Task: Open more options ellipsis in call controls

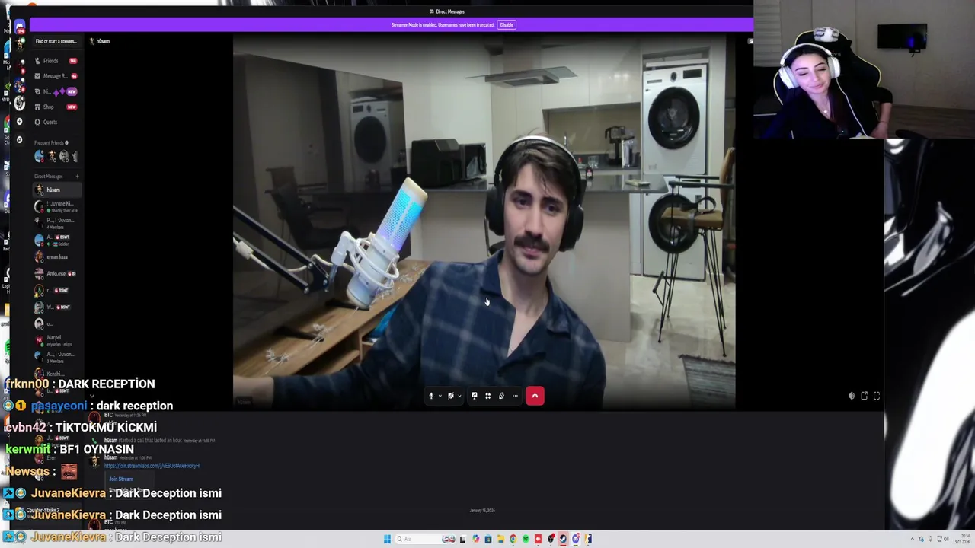Action: [515, 396]
